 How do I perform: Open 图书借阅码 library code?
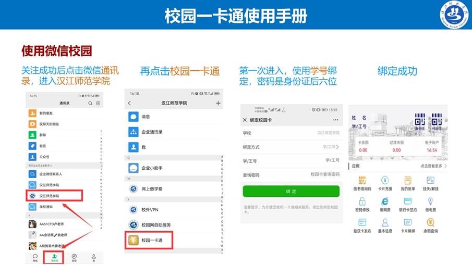(x=362, y=184)
